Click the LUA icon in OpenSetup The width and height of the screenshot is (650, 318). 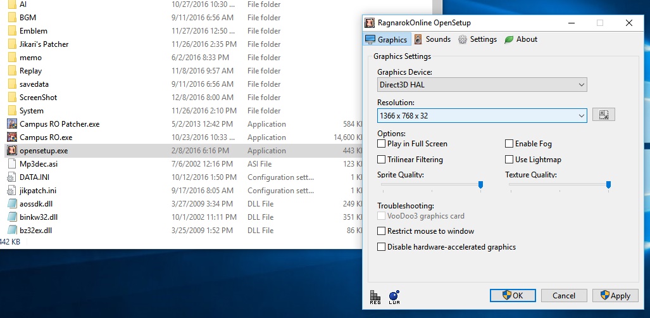tap(394, 297)
